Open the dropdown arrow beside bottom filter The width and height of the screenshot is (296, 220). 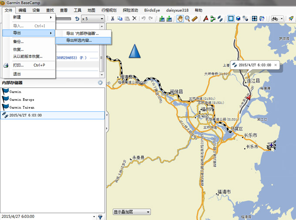click(94, 217)
